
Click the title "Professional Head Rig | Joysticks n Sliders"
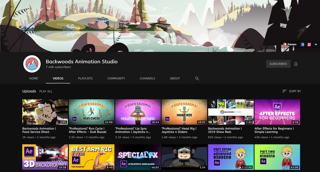[179, 130]
